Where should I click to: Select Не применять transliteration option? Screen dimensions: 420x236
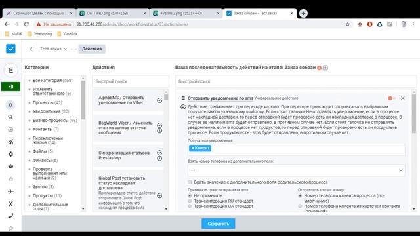coord(190,195)
